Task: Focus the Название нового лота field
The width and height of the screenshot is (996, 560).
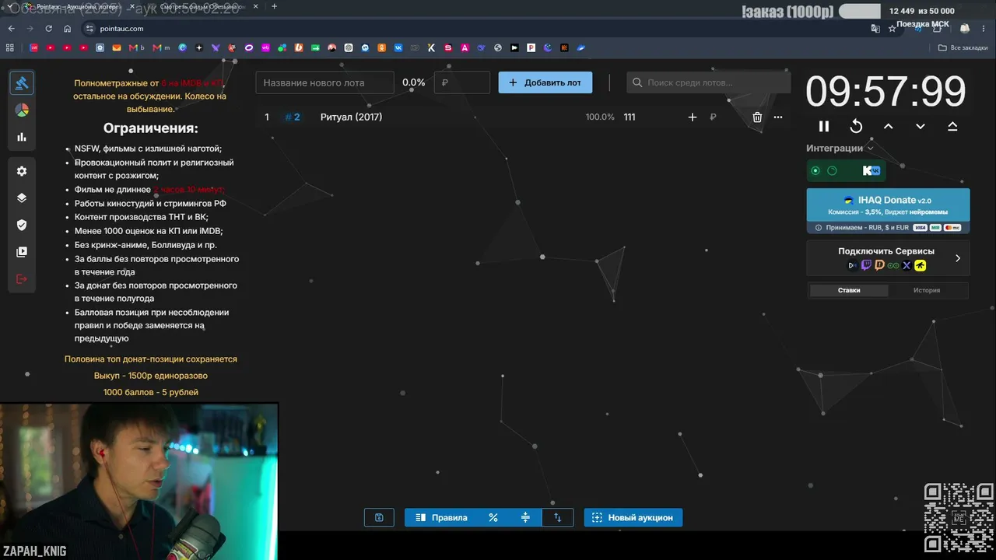Action: coord(325,82)
